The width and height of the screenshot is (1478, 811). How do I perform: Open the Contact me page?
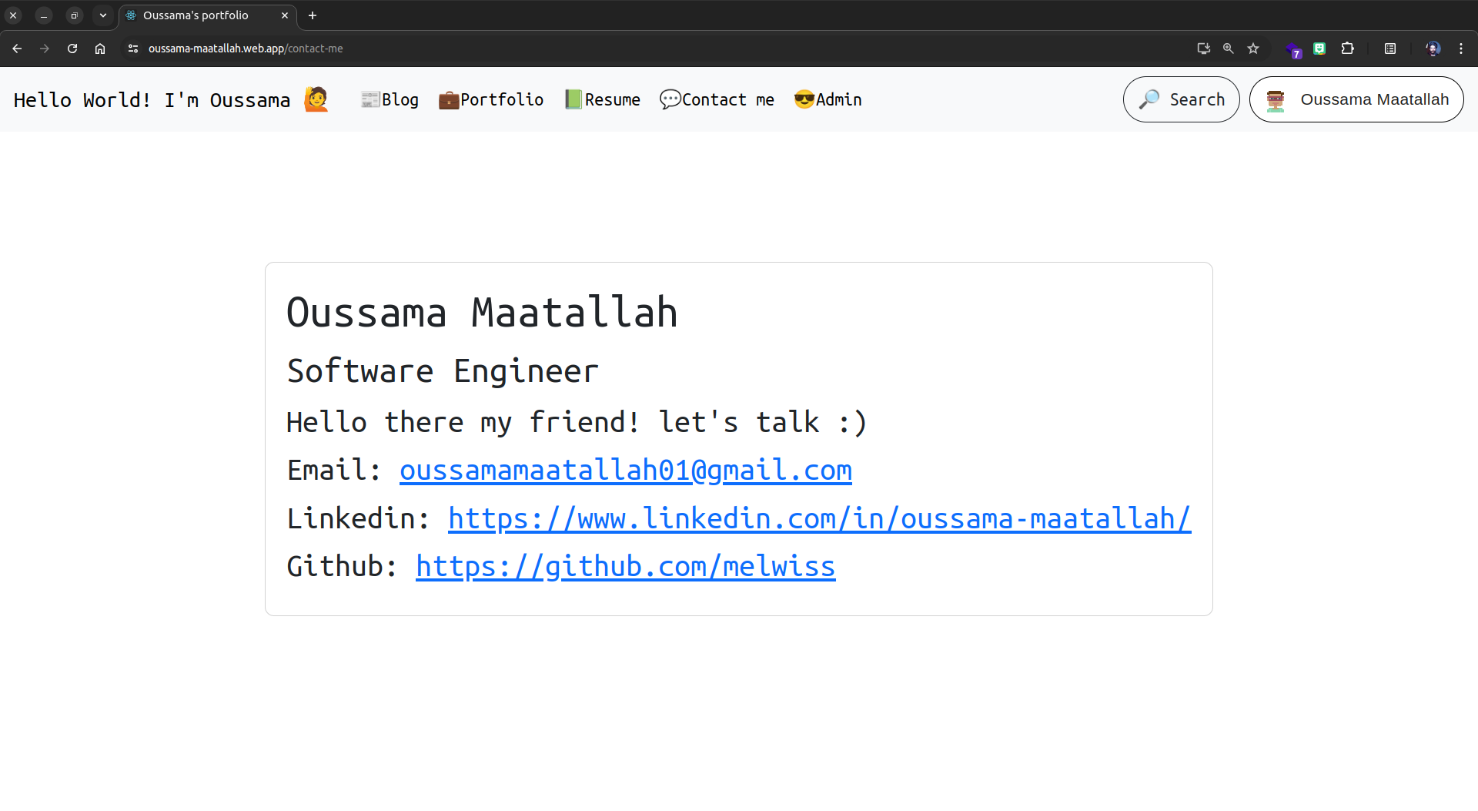(717, 99)
